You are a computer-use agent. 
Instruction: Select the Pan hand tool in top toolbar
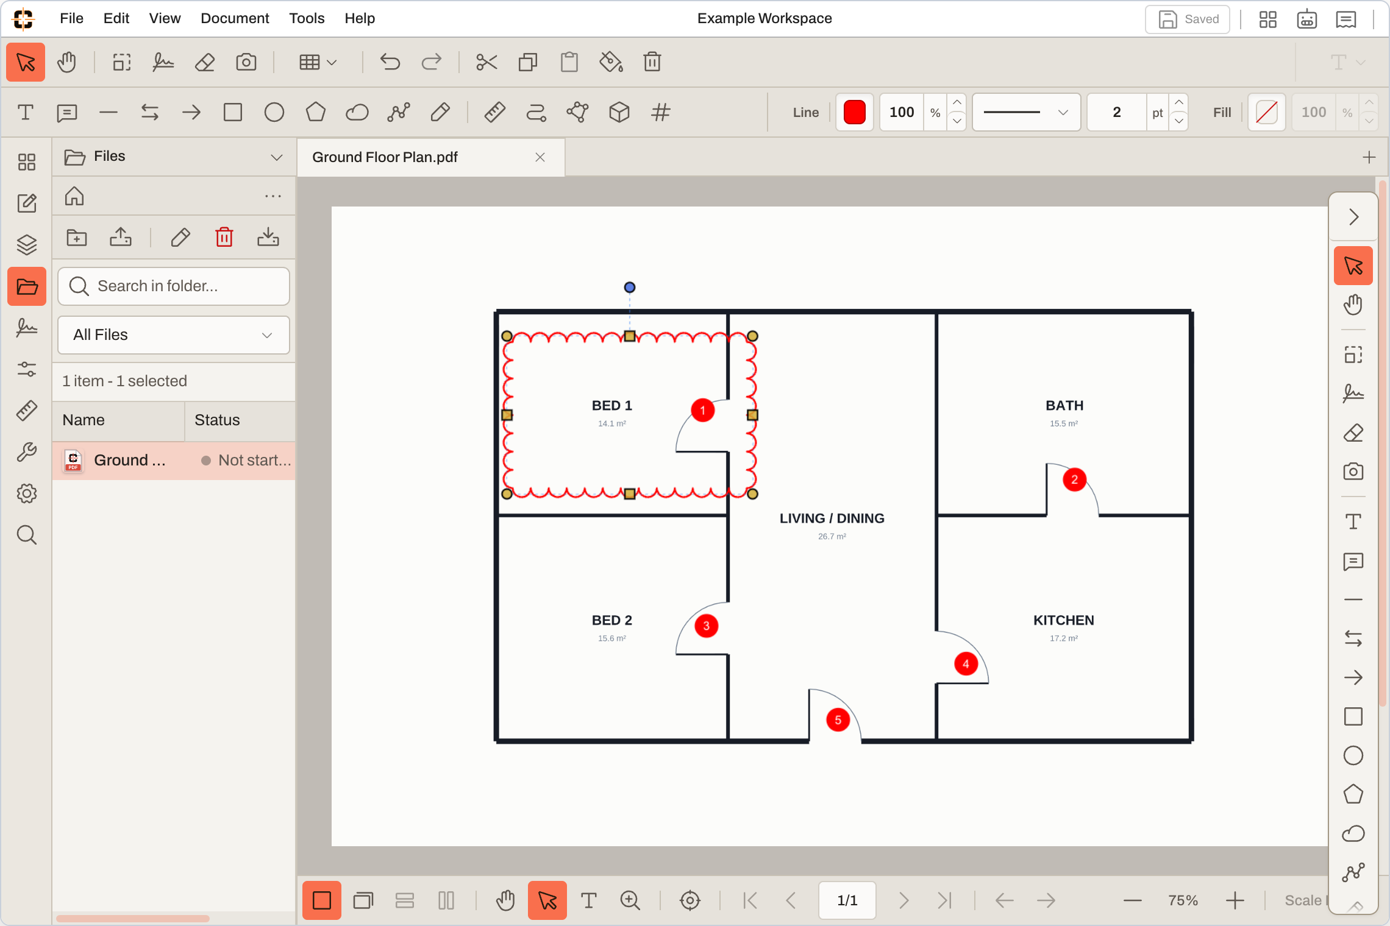coord(66,62)
